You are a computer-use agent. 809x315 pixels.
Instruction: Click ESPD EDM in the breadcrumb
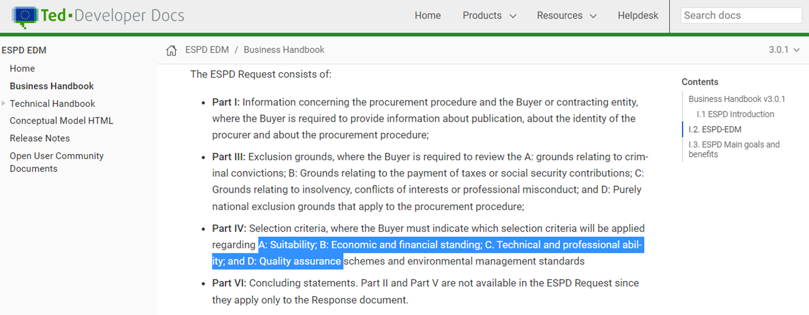(207, 50)
